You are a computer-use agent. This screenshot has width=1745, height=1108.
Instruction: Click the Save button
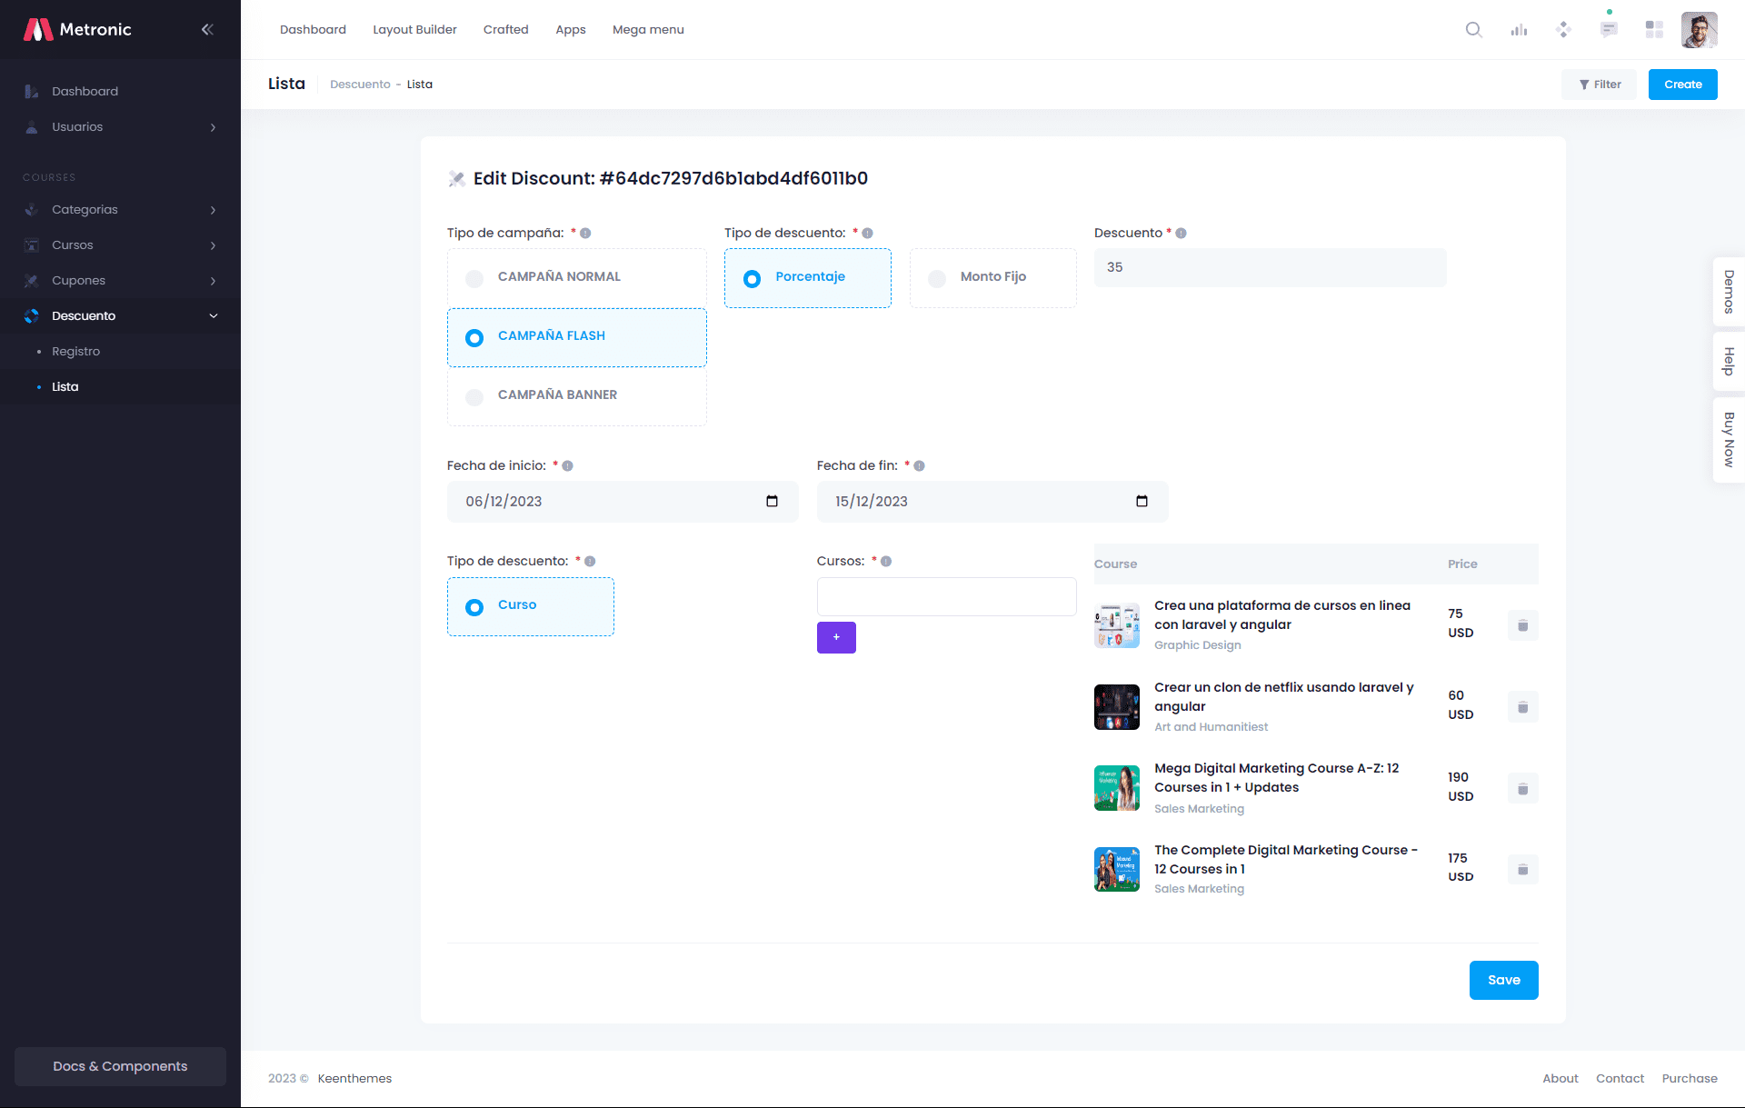1503,980
